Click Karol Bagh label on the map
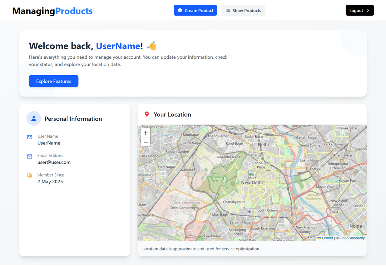386x266 pixels. coord(234,144)
